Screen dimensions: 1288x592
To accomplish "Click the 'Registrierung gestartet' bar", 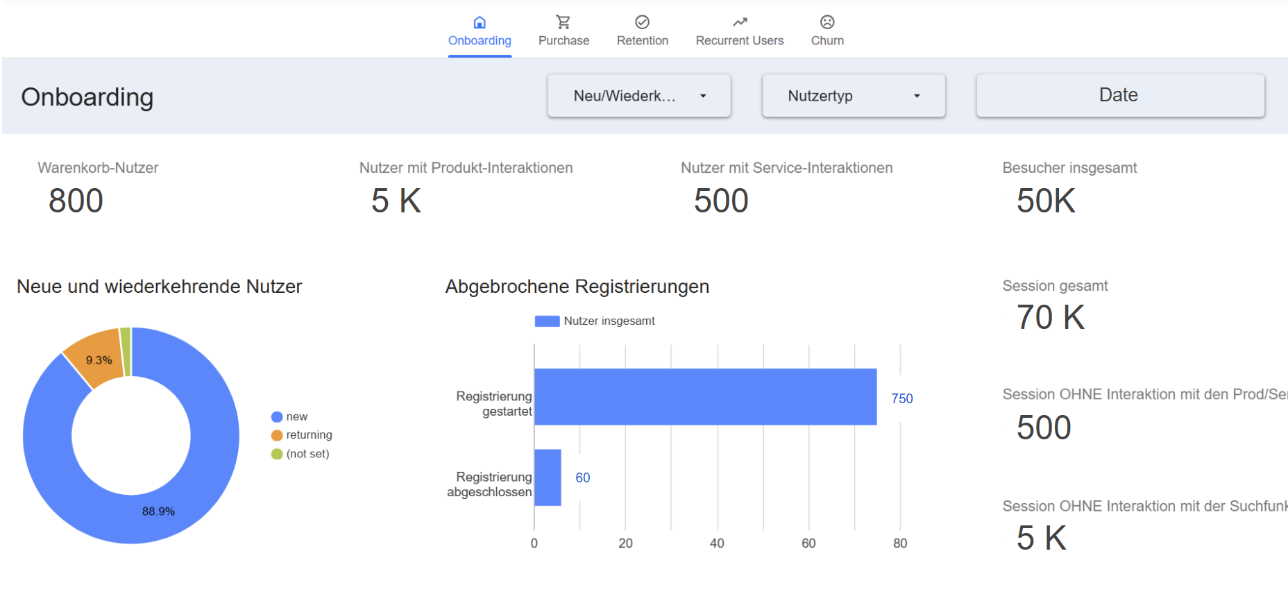I will [x=706, y=397].
